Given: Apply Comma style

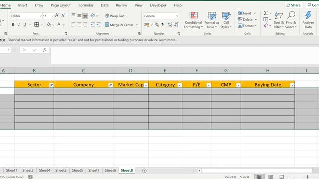Looking at the screenshot, I should 163,25.
